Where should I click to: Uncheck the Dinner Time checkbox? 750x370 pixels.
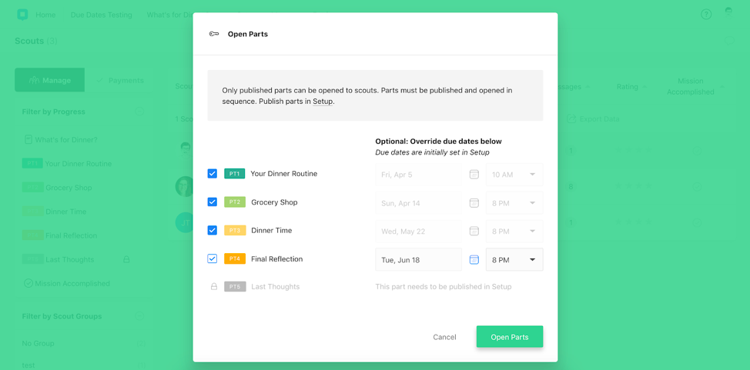tap(213, 231)
